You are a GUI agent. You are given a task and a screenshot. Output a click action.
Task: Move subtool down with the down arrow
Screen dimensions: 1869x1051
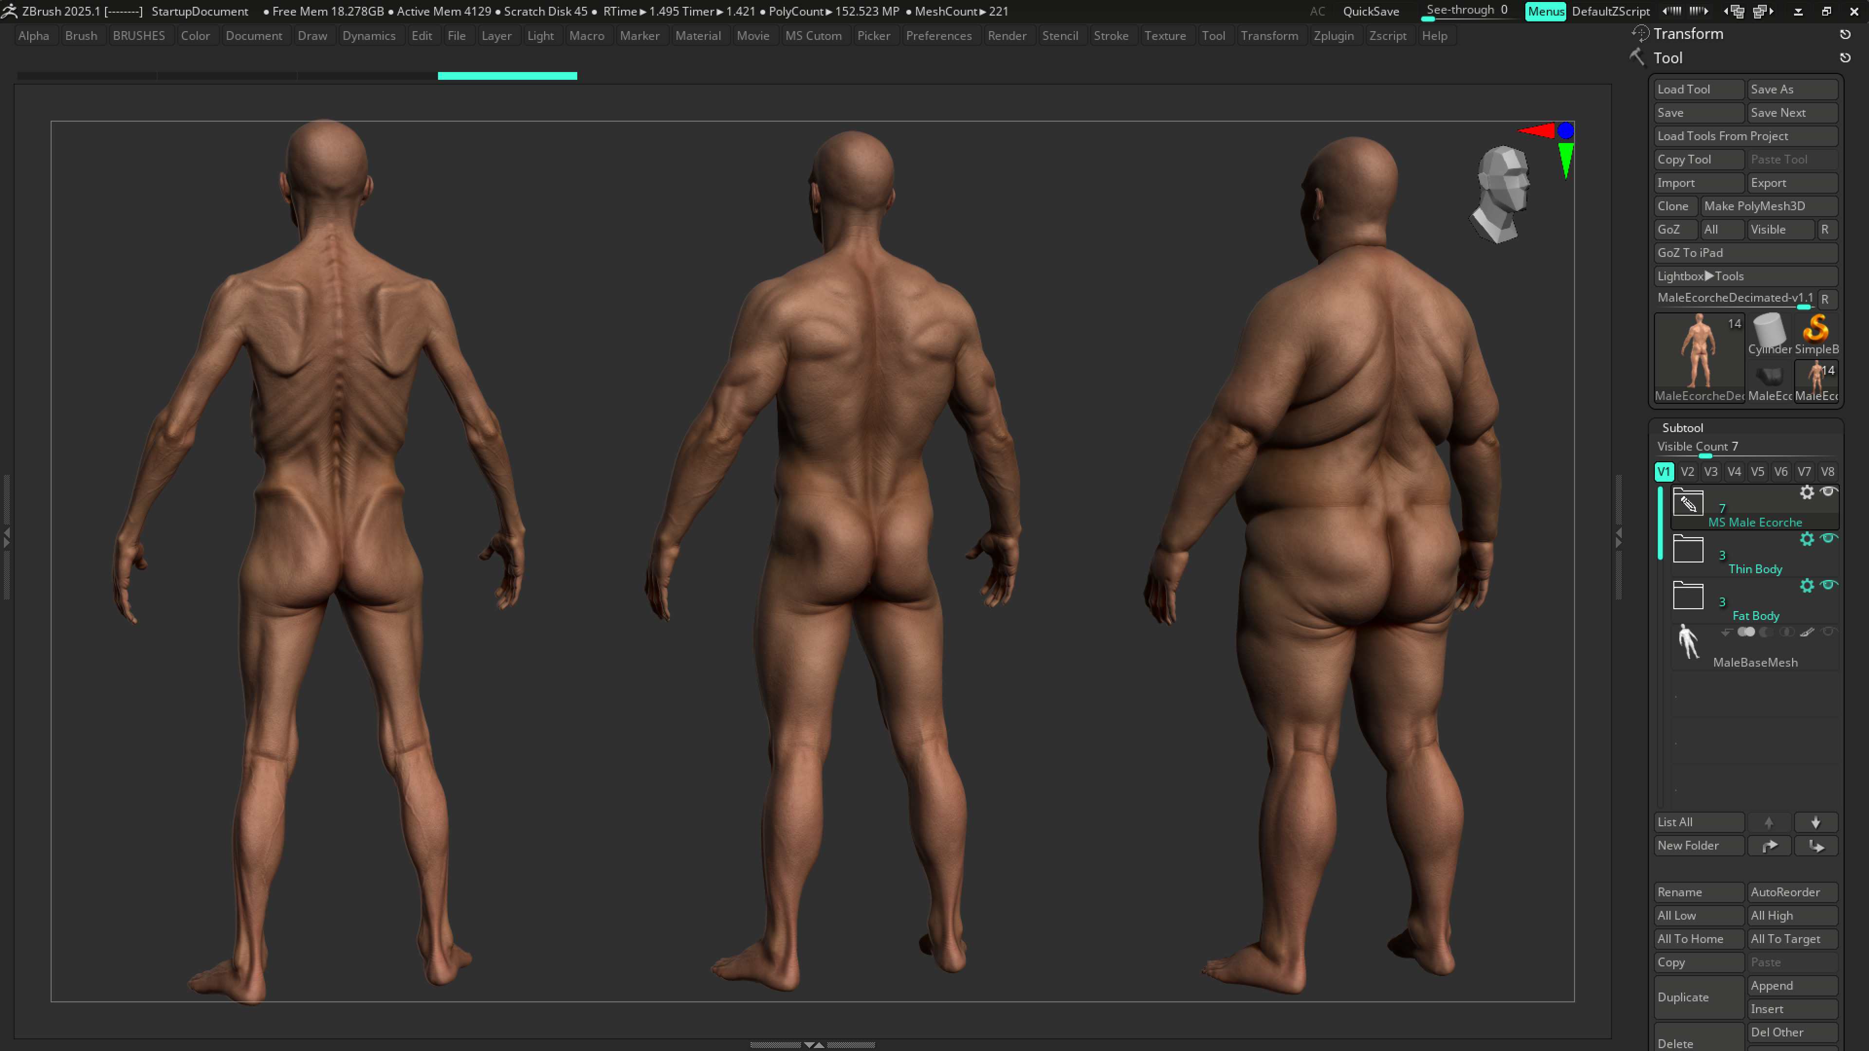(x=1815, y=822)
